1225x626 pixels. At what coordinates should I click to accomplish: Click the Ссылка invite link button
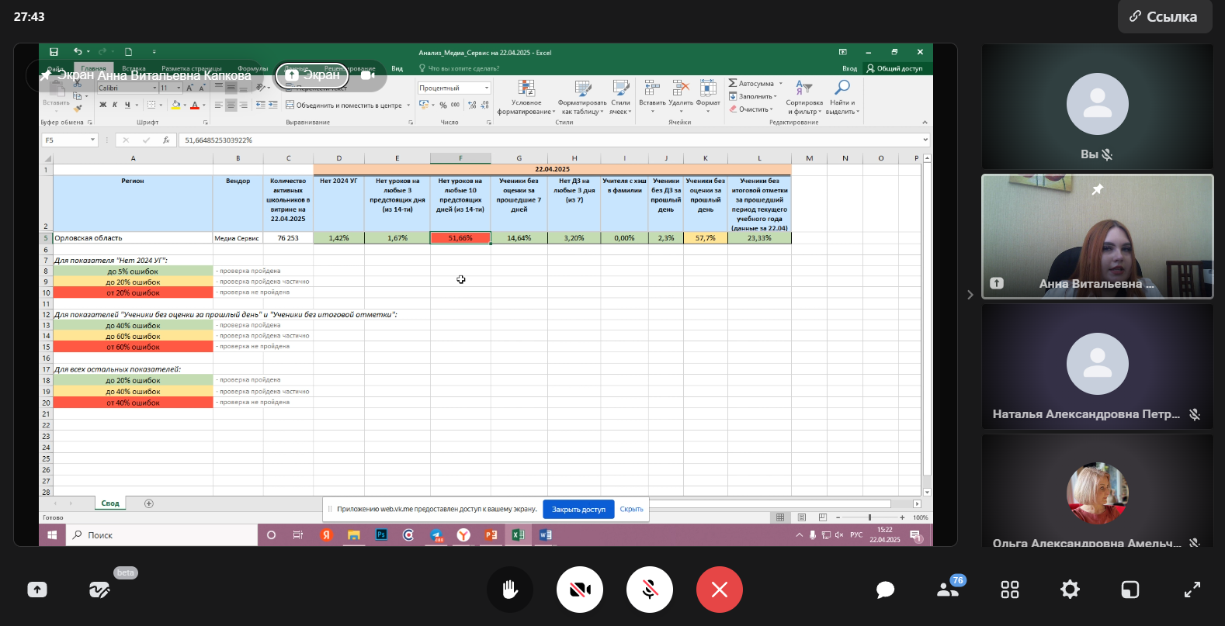click(x=1164, y=16)
